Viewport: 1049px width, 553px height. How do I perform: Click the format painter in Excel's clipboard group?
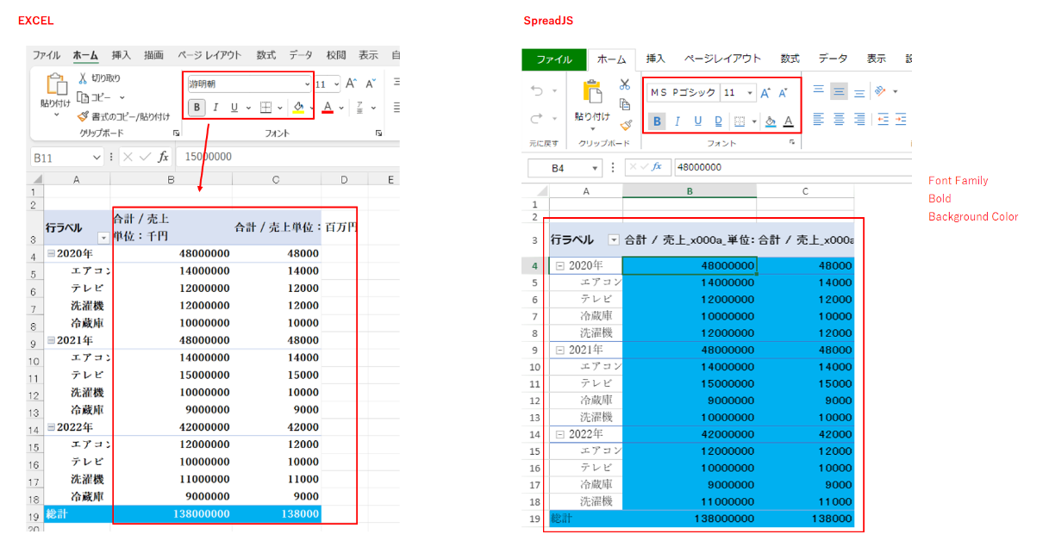[84, 116]
